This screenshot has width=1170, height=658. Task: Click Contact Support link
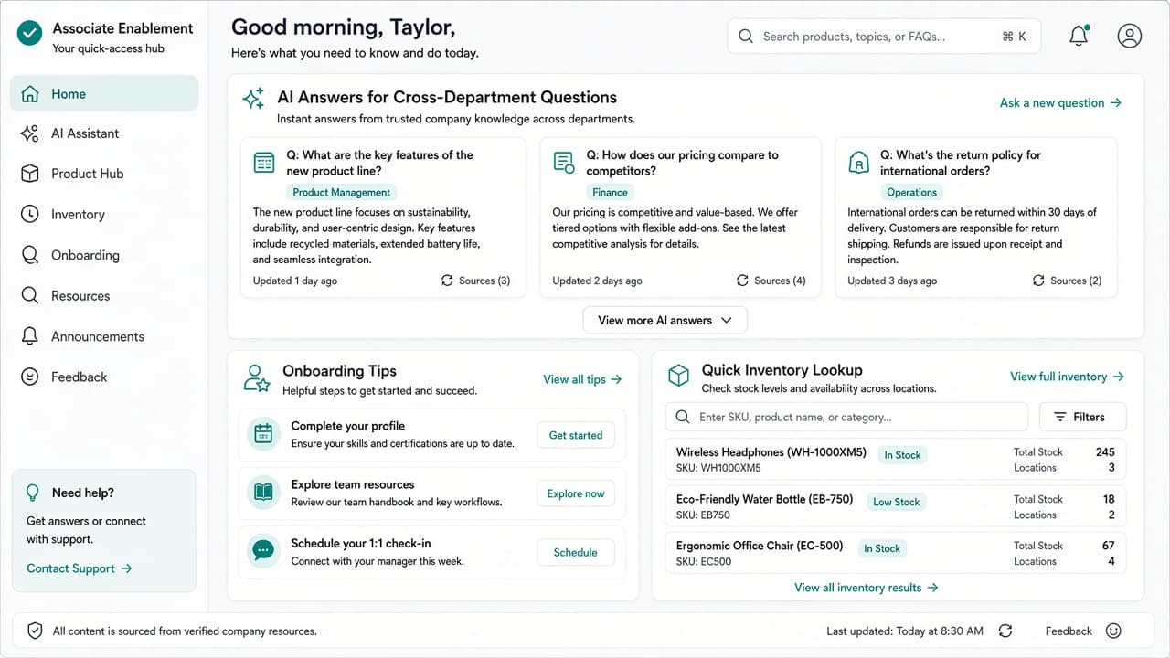[x=80, y=568]
